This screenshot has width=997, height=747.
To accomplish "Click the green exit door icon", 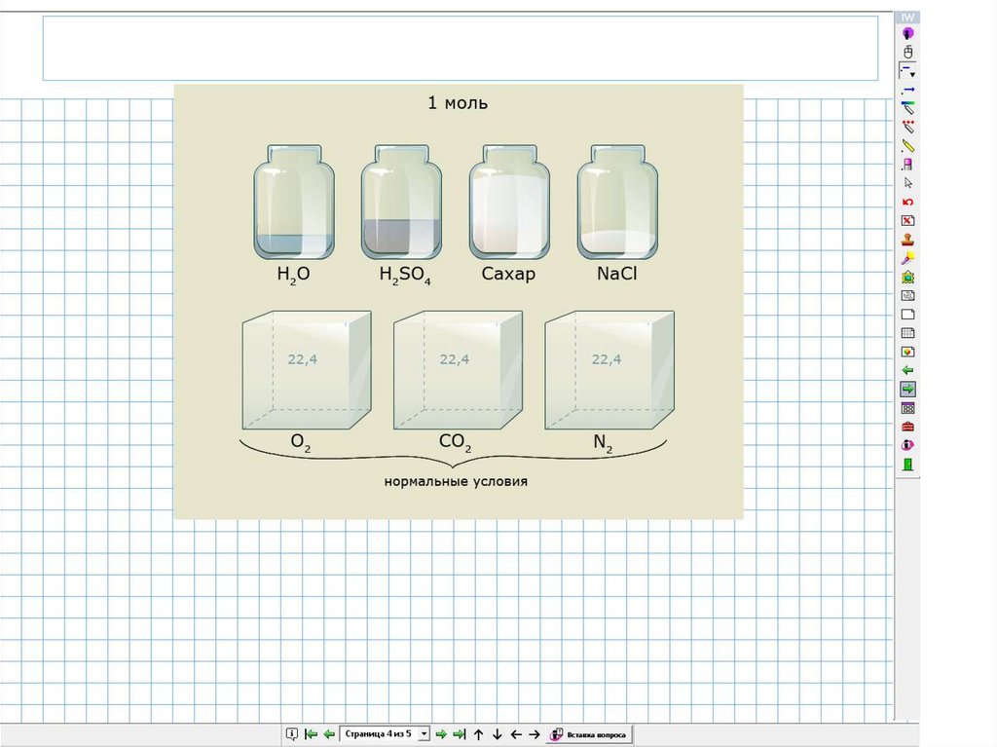I will [907, 464].
